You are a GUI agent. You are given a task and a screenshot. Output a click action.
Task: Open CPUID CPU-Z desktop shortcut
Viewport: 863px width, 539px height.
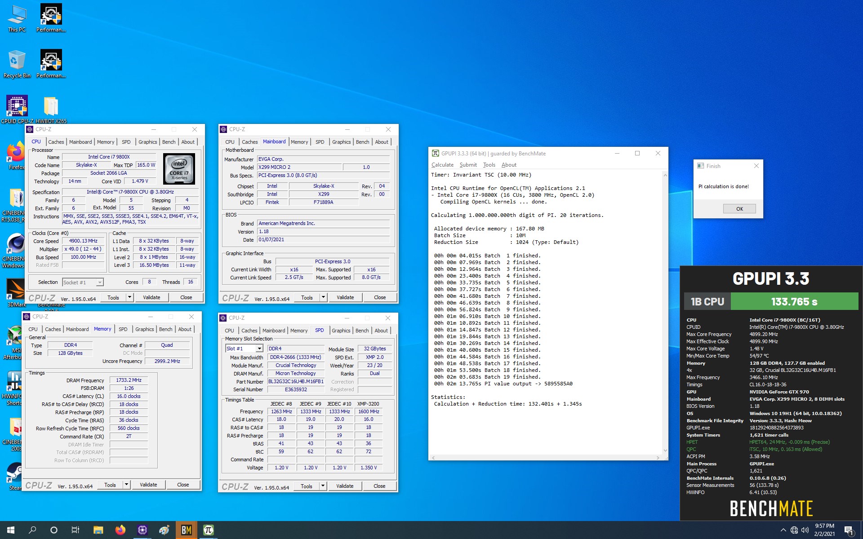click(17, 109)
